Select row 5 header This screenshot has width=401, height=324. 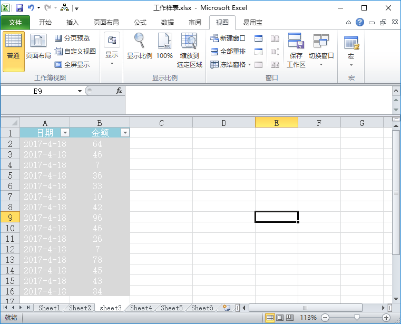coord(10,175)
